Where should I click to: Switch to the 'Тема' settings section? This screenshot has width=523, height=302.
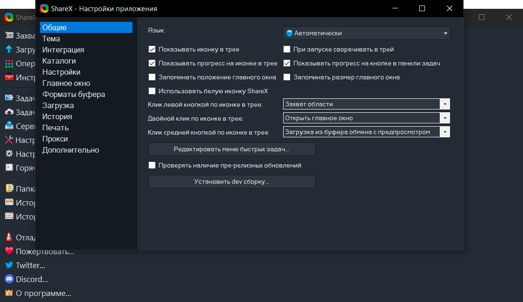[86, 39]
